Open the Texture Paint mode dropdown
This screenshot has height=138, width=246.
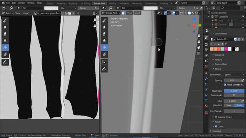(x=111, y=13)
